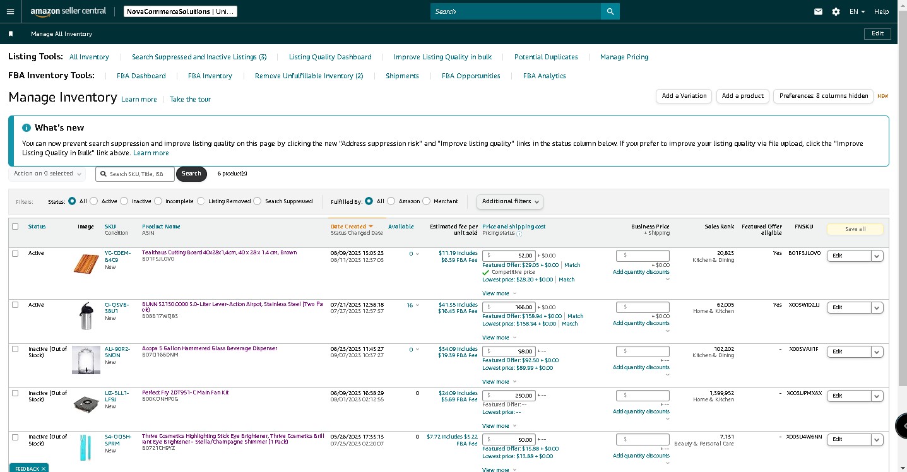Viewport: 907px width, 472px height.
Task: Open the Perfect Fry Fan Kit thumbnail
Action: (86, 403)
